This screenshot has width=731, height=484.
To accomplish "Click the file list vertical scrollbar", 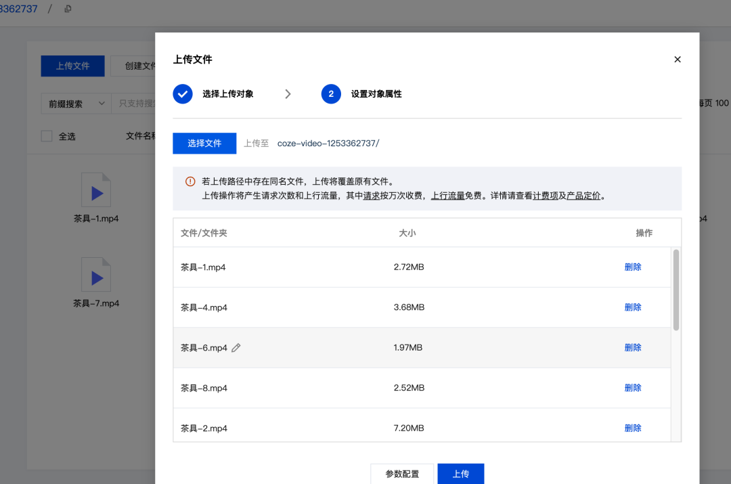I will [x=676, y=291].
